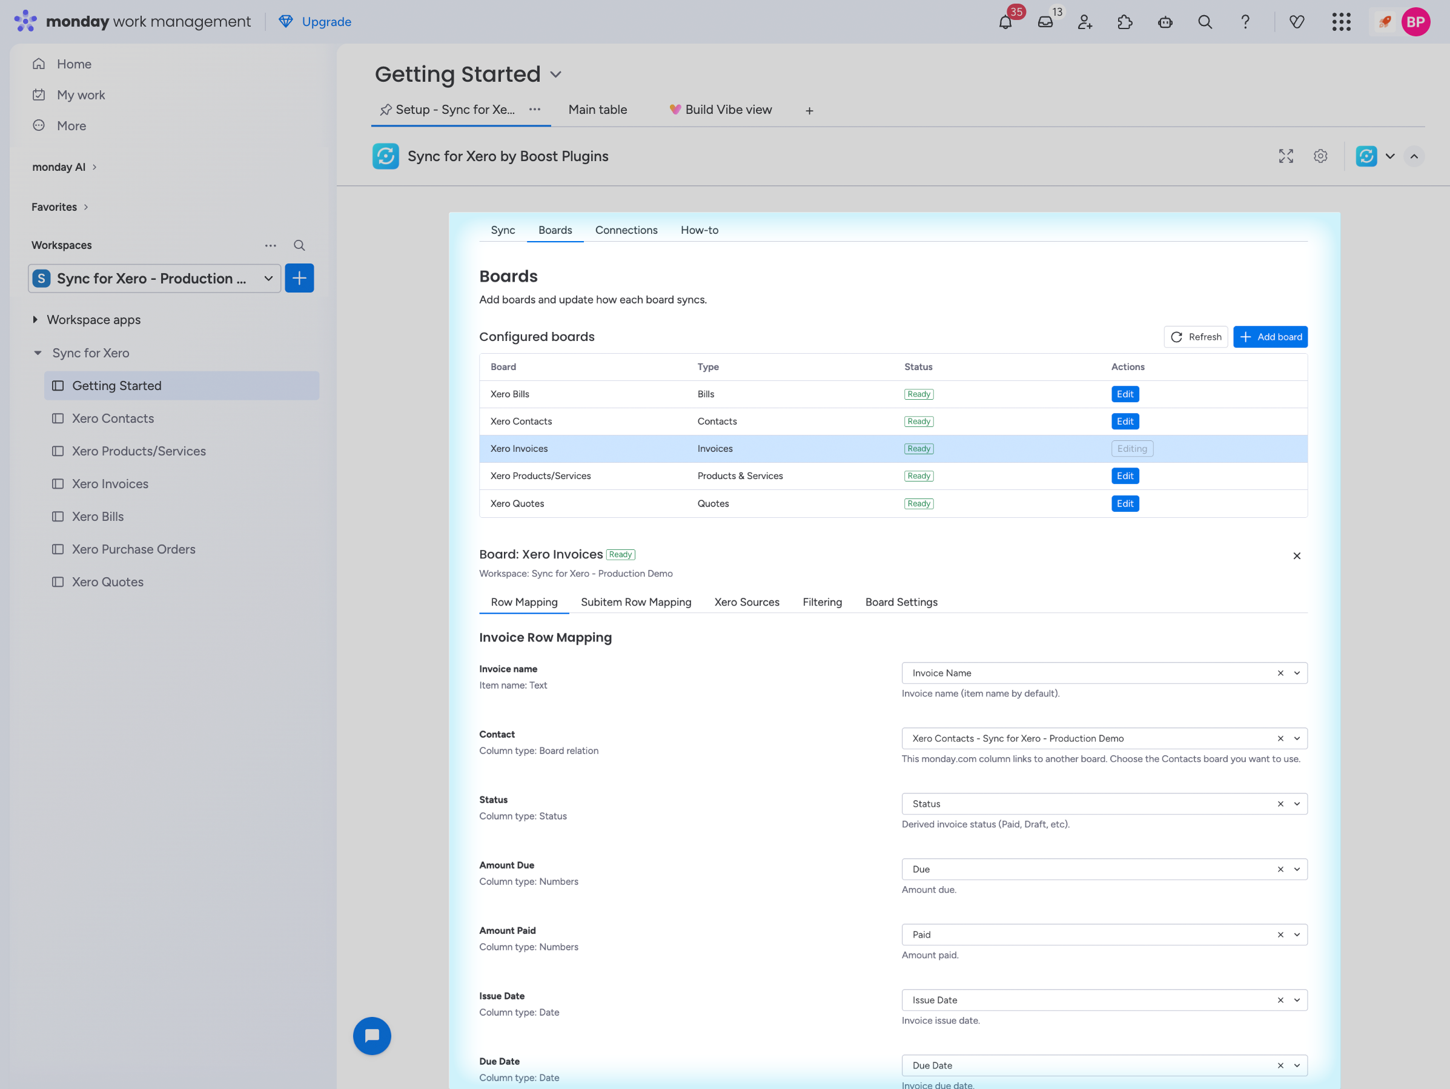1450x1089 pixels.
Task: Open the Sync for Xero view settings gear
Action: pos(1320,156)
